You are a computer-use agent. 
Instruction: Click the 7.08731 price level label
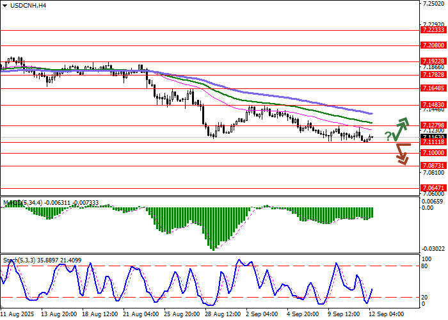pos(433,165)
